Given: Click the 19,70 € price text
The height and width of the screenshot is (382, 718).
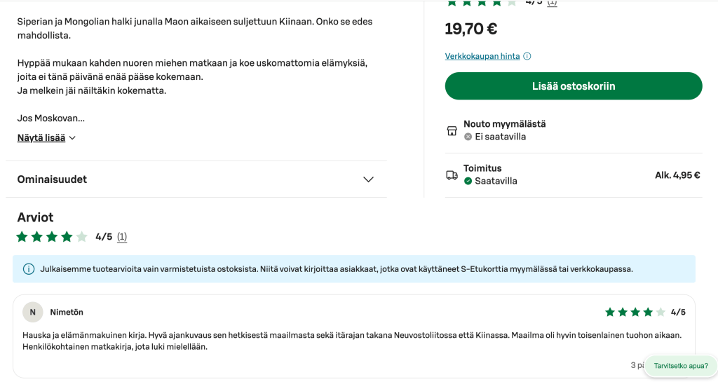Looking at the screenshot, I should coord(471,29).
